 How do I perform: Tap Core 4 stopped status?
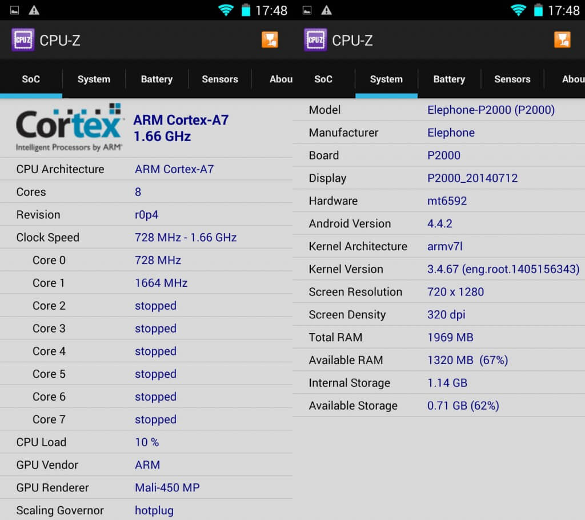155,351
